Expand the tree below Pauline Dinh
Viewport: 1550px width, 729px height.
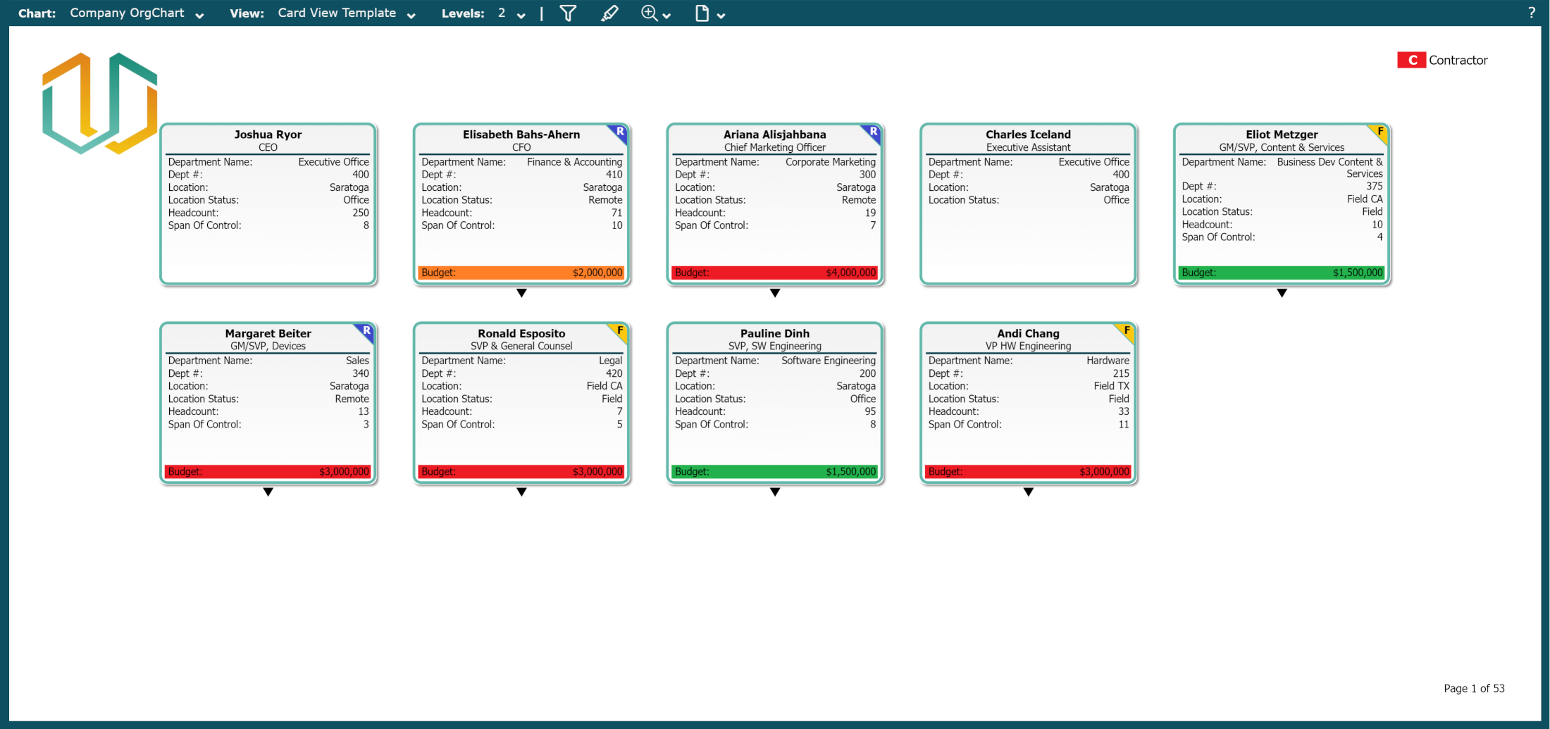(775, 492)
